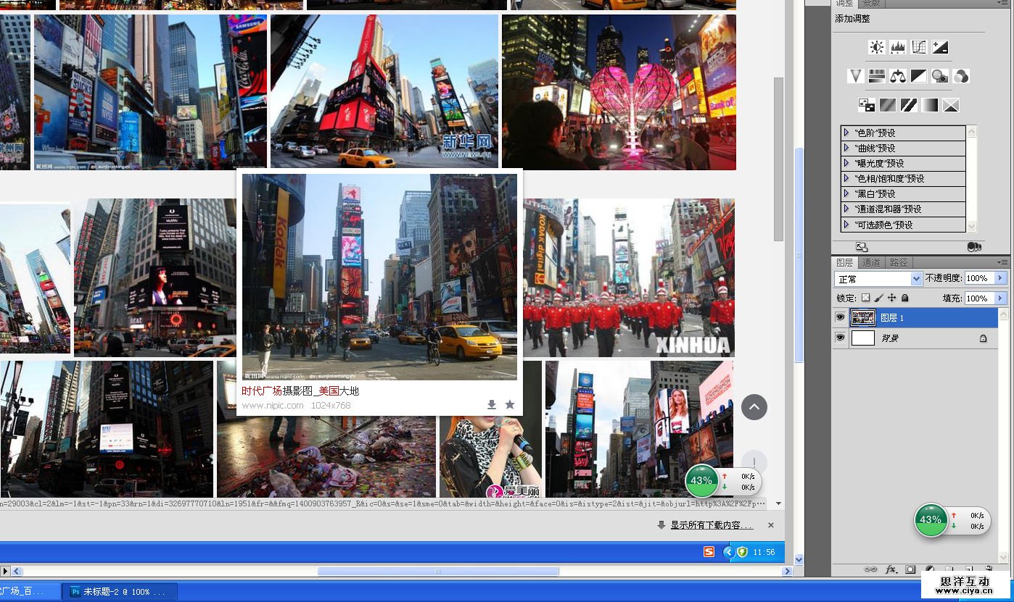
Task: Expand the "曲线" 预设 list
Action: point(846,148)
